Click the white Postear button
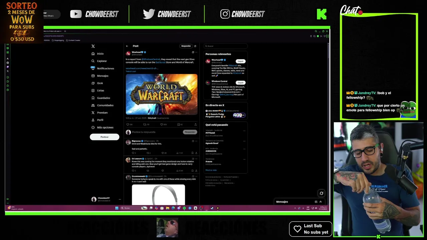Screen dimensions: 427x240 click(x=104, y=137)
